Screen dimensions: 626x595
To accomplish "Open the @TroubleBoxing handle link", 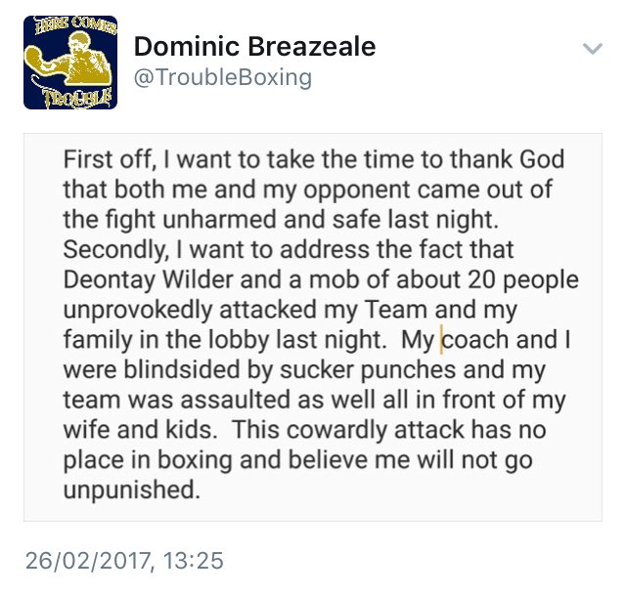I will pyautogui.click(x=223, y=77).
